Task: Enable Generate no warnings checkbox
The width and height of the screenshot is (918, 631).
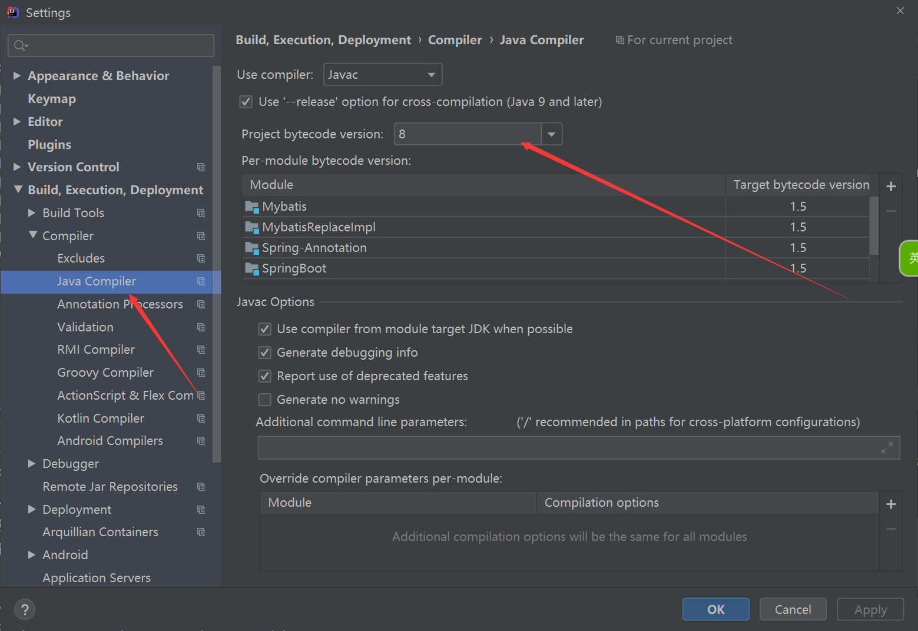Action: coord(265,400)
